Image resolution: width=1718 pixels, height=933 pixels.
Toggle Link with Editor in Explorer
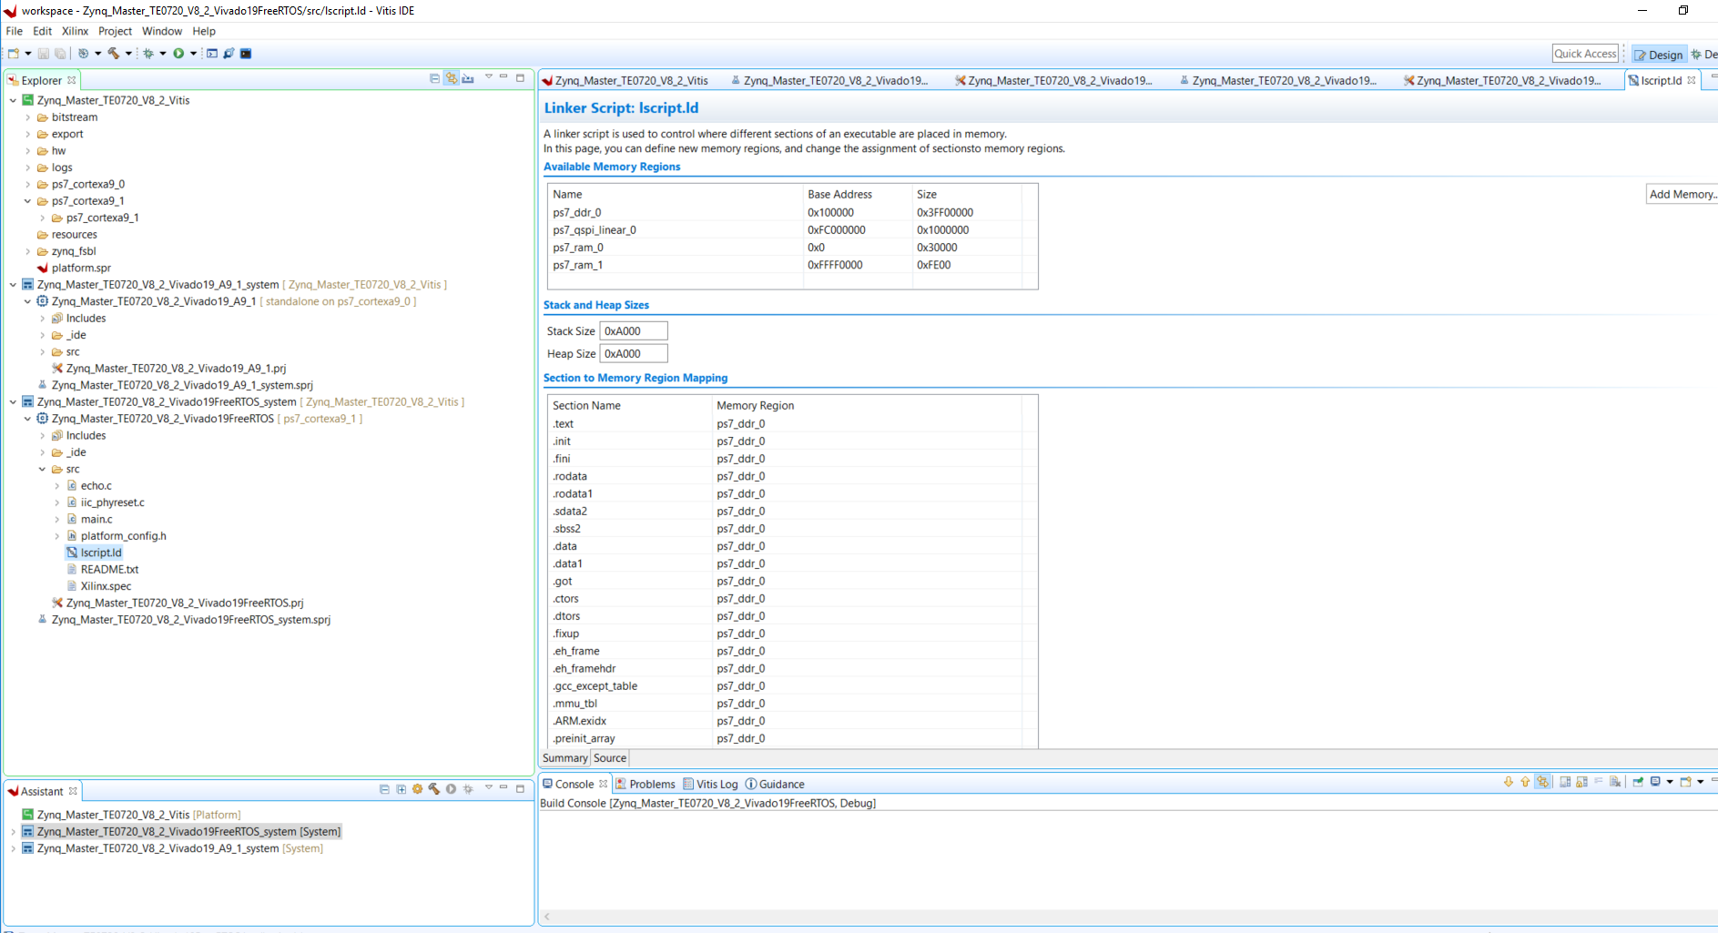click(452, 79)
